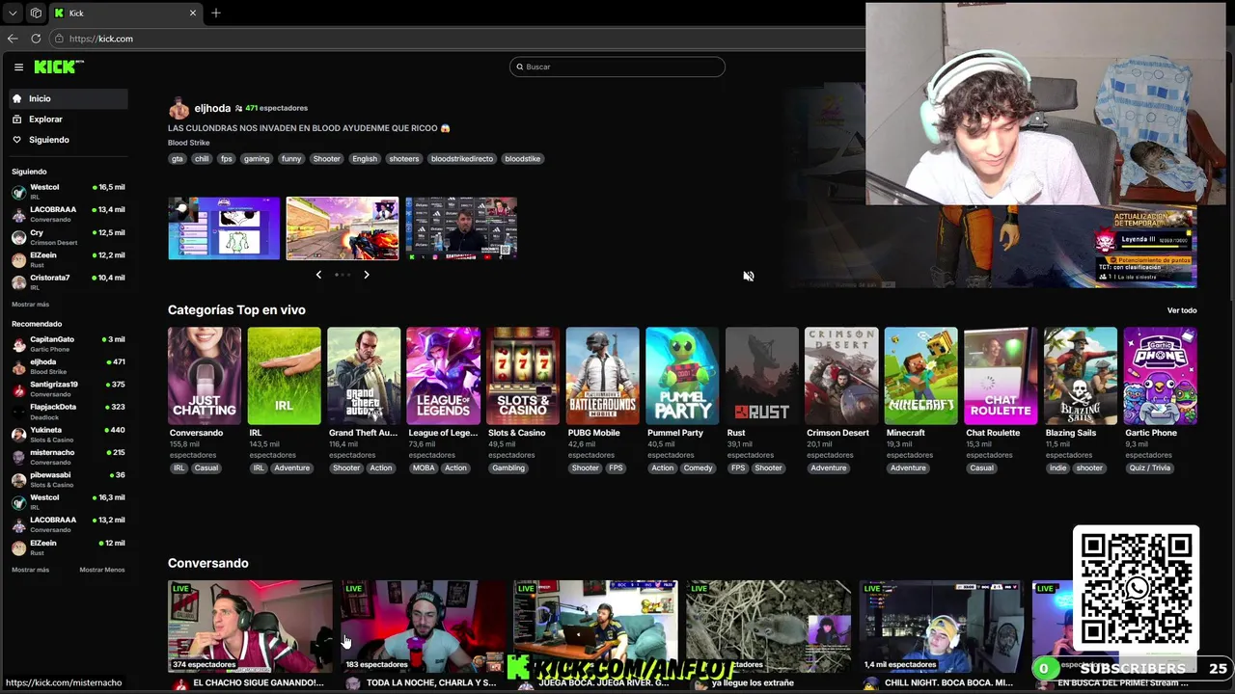Open Westcol channel in Siguiendo list

(x=68, y=191)
